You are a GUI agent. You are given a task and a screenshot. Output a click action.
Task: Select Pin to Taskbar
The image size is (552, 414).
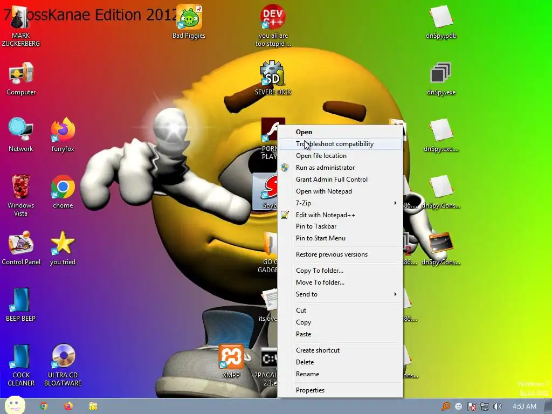pos(340,226)
